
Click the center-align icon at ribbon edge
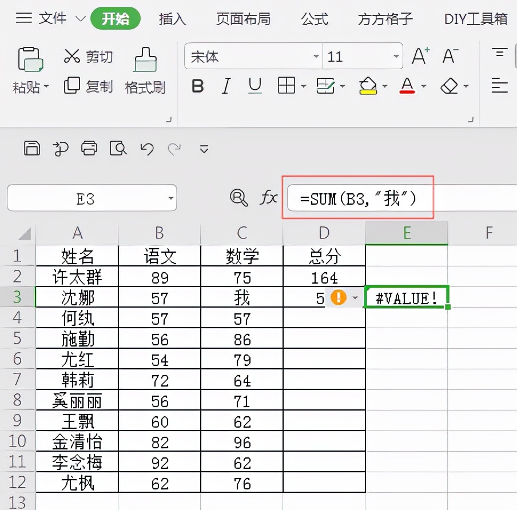click(x=499, y=53)
